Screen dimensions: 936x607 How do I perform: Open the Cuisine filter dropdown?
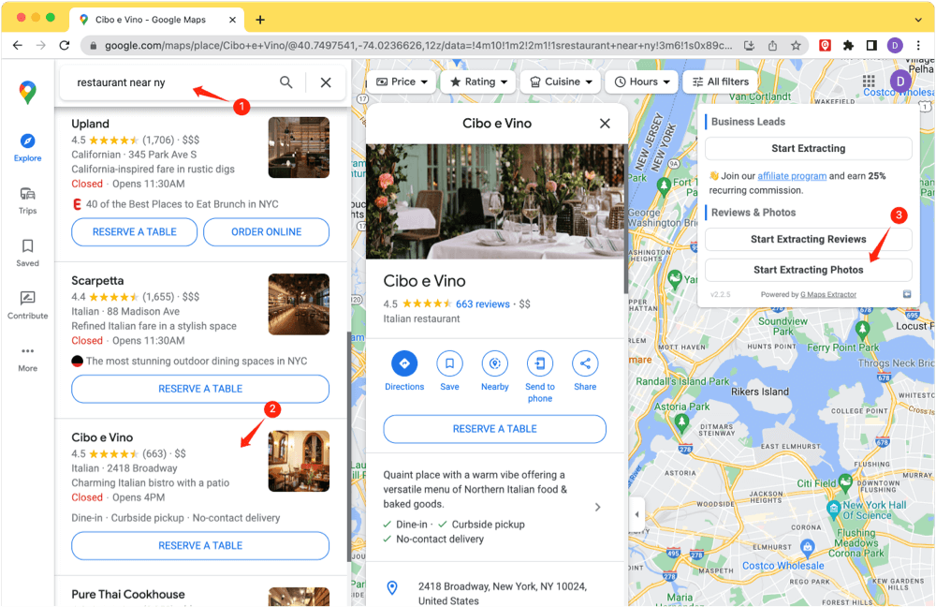[561, 81]
